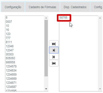Select item 98765 in right list

64,18
